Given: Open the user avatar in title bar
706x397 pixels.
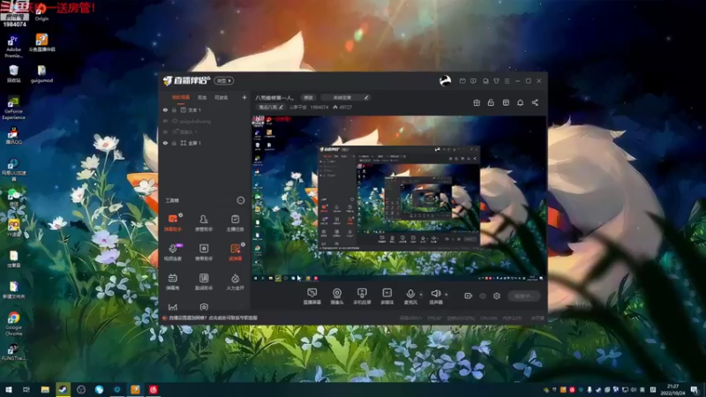Looking at the screenshot, I should click(x=445, y=80).
